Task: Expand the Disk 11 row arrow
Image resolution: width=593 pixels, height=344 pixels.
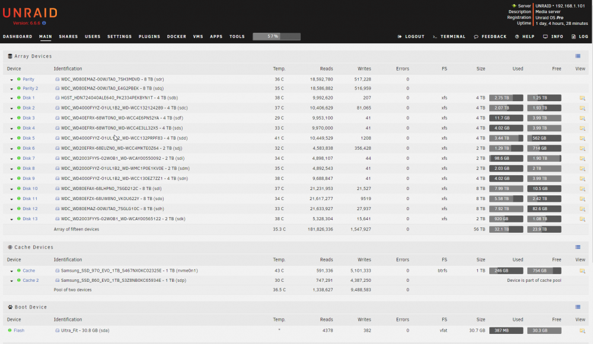Action: coord(12,199)
